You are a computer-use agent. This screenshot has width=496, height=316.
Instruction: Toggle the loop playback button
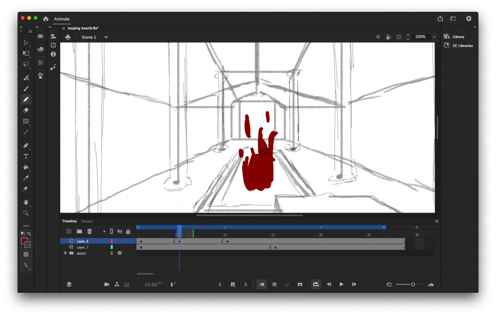click(315, 284)
